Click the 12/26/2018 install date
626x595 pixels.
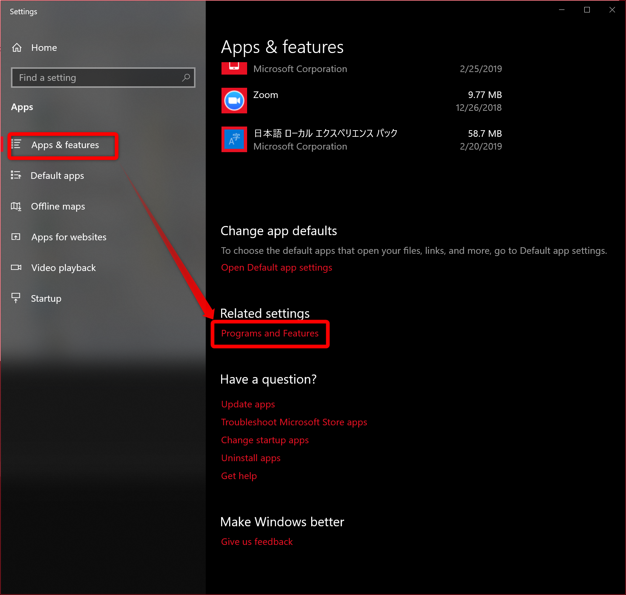(x=478, y=108)
